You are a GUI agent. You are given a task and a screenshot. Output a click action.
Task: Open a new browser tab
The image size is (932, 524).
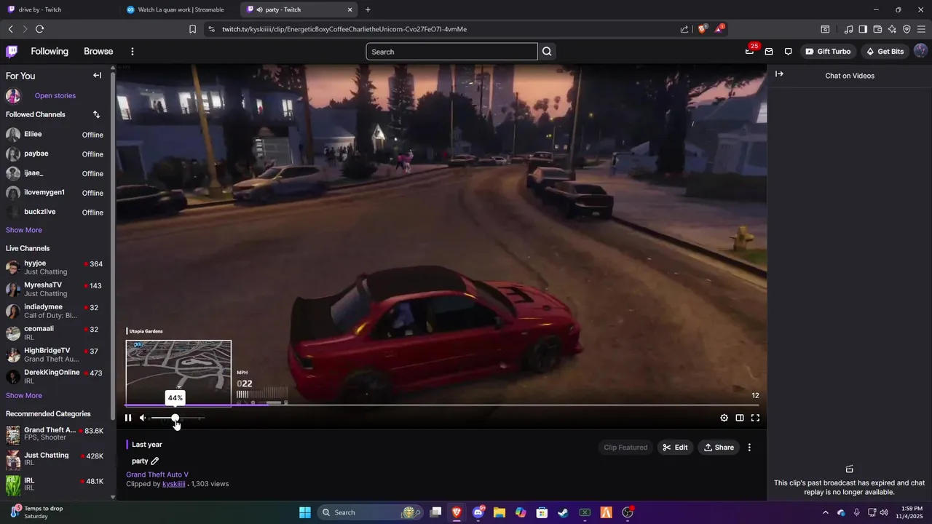tap(368, 9)
